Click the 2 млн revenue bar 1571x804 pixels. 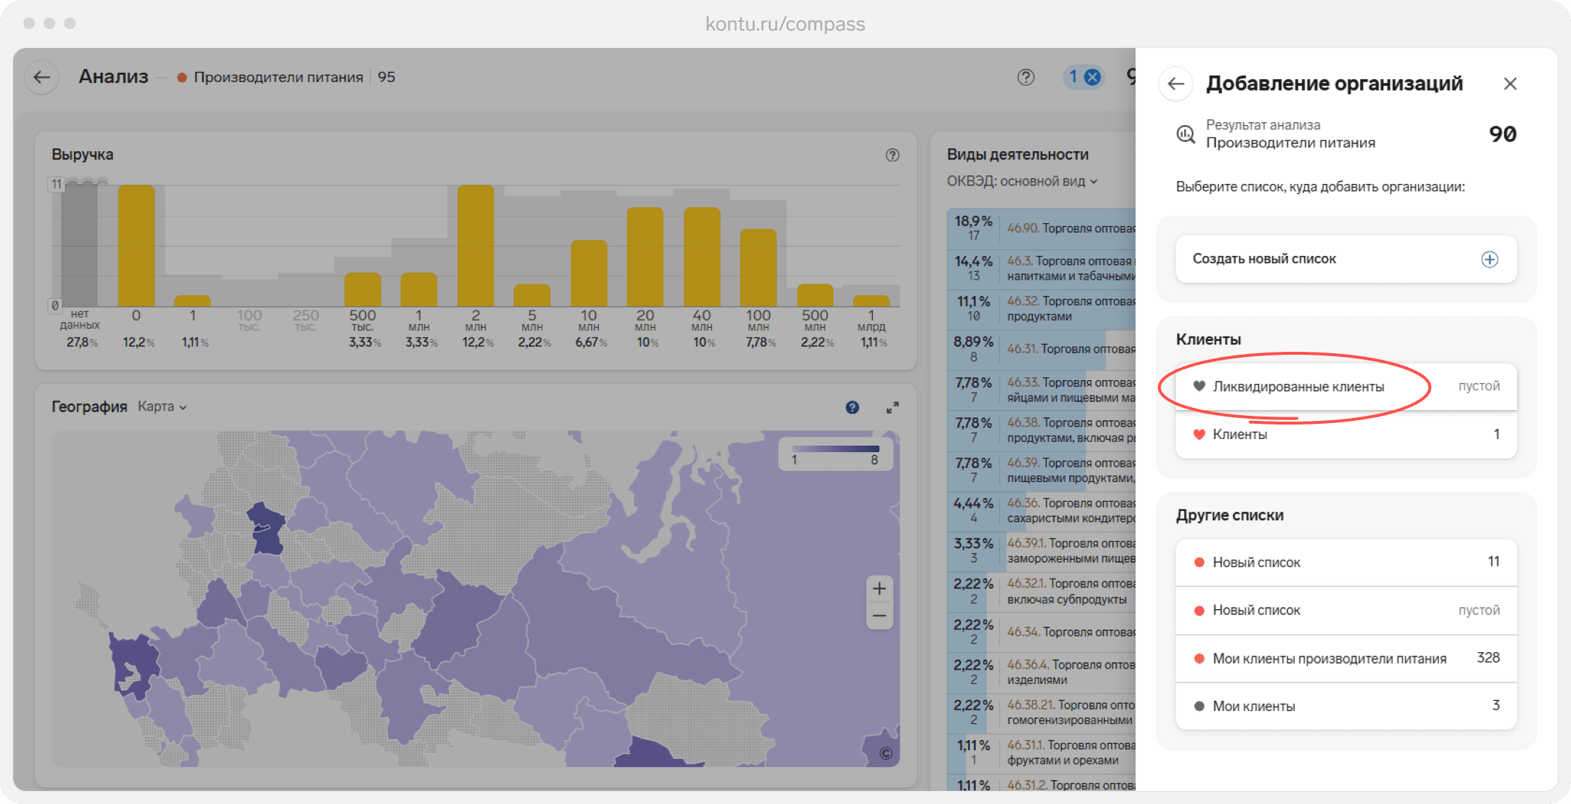pyautogui.click(x=476, y=246)
